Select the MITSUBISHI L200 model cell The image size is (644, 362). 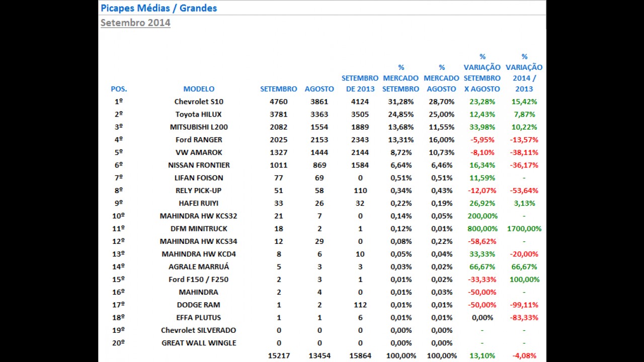coord(199,127)
